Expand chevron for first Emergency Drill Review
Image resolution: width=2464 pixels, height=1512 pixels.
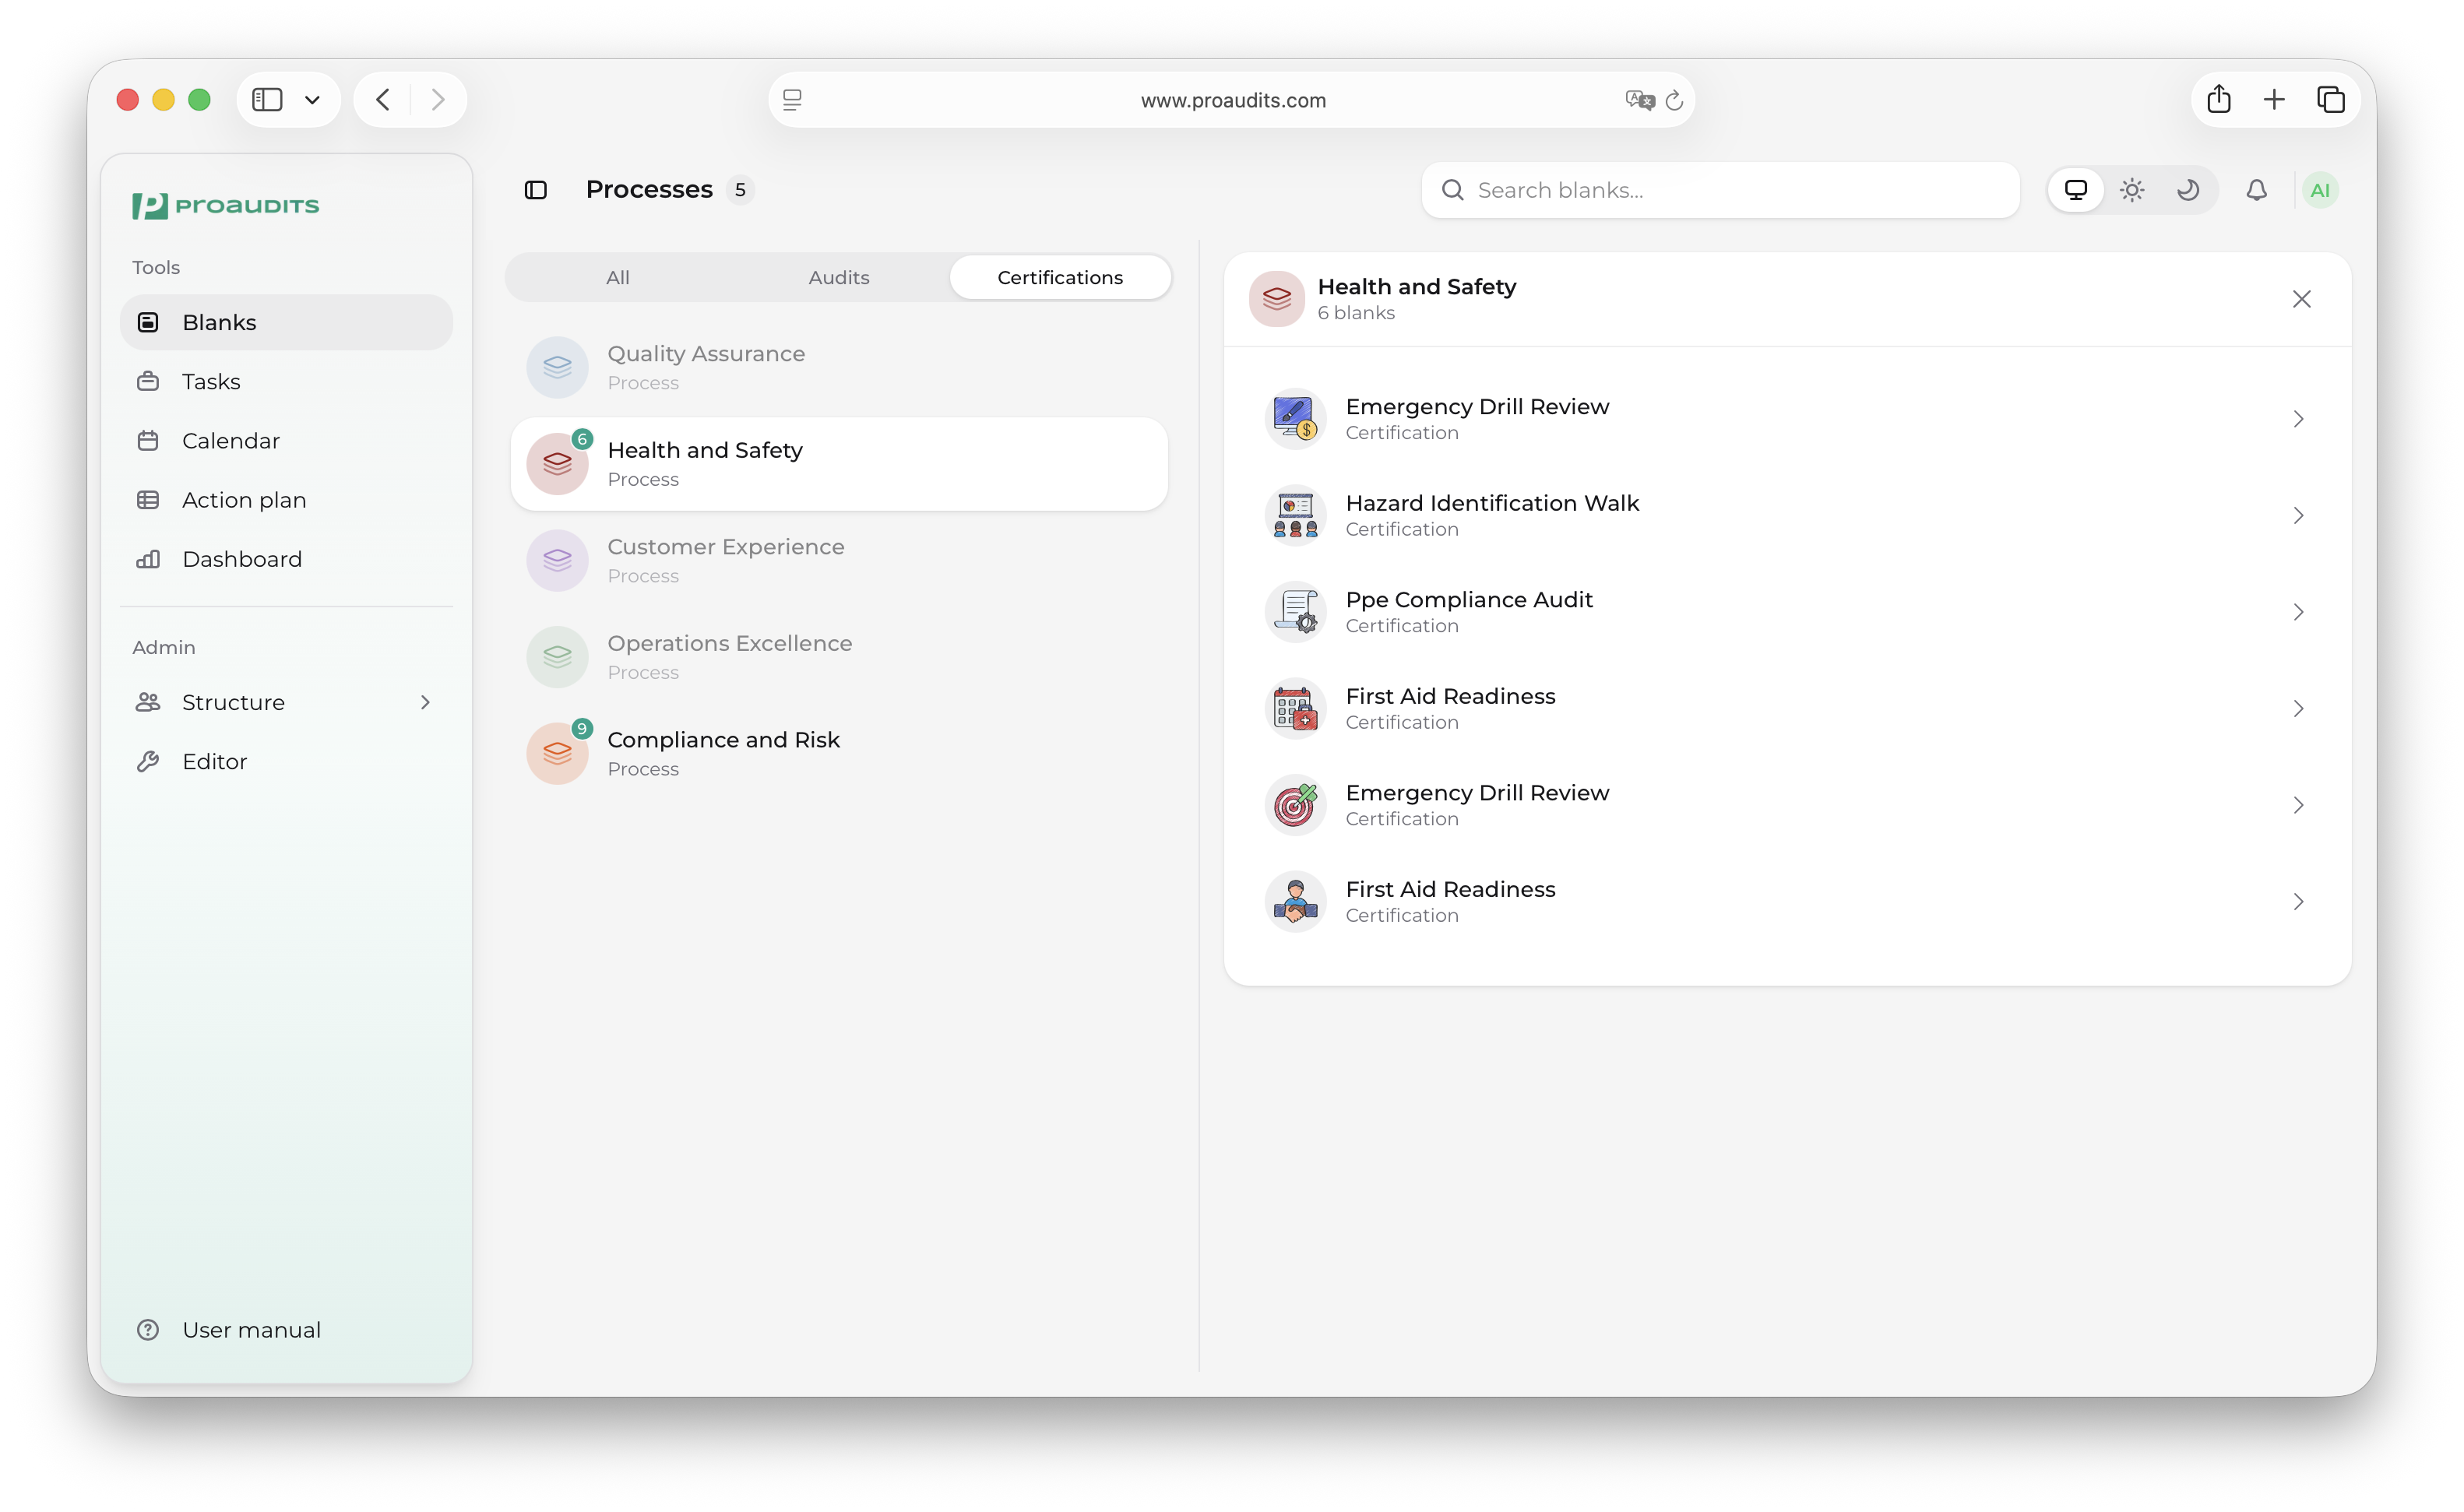[2298, 419]
